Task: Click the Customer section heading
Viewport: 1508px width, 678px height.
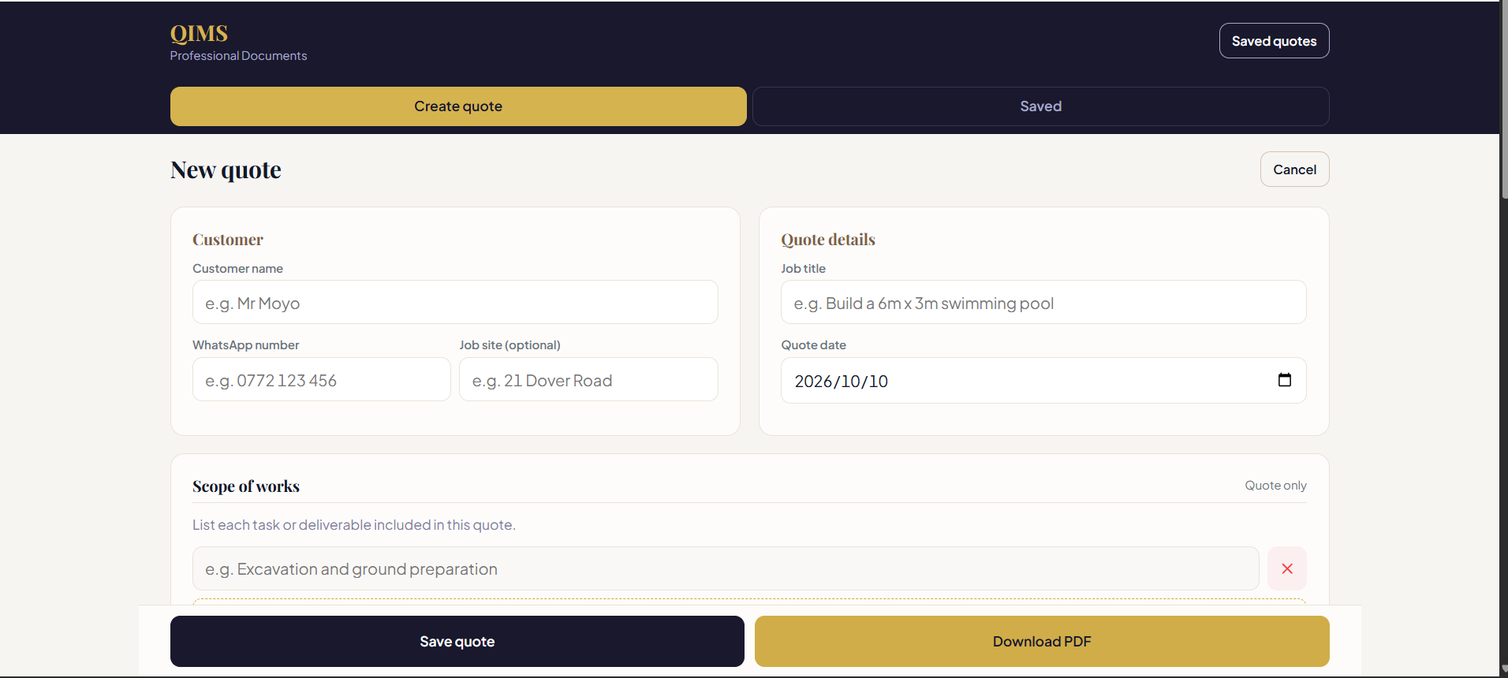Action: tap(228, 240)
